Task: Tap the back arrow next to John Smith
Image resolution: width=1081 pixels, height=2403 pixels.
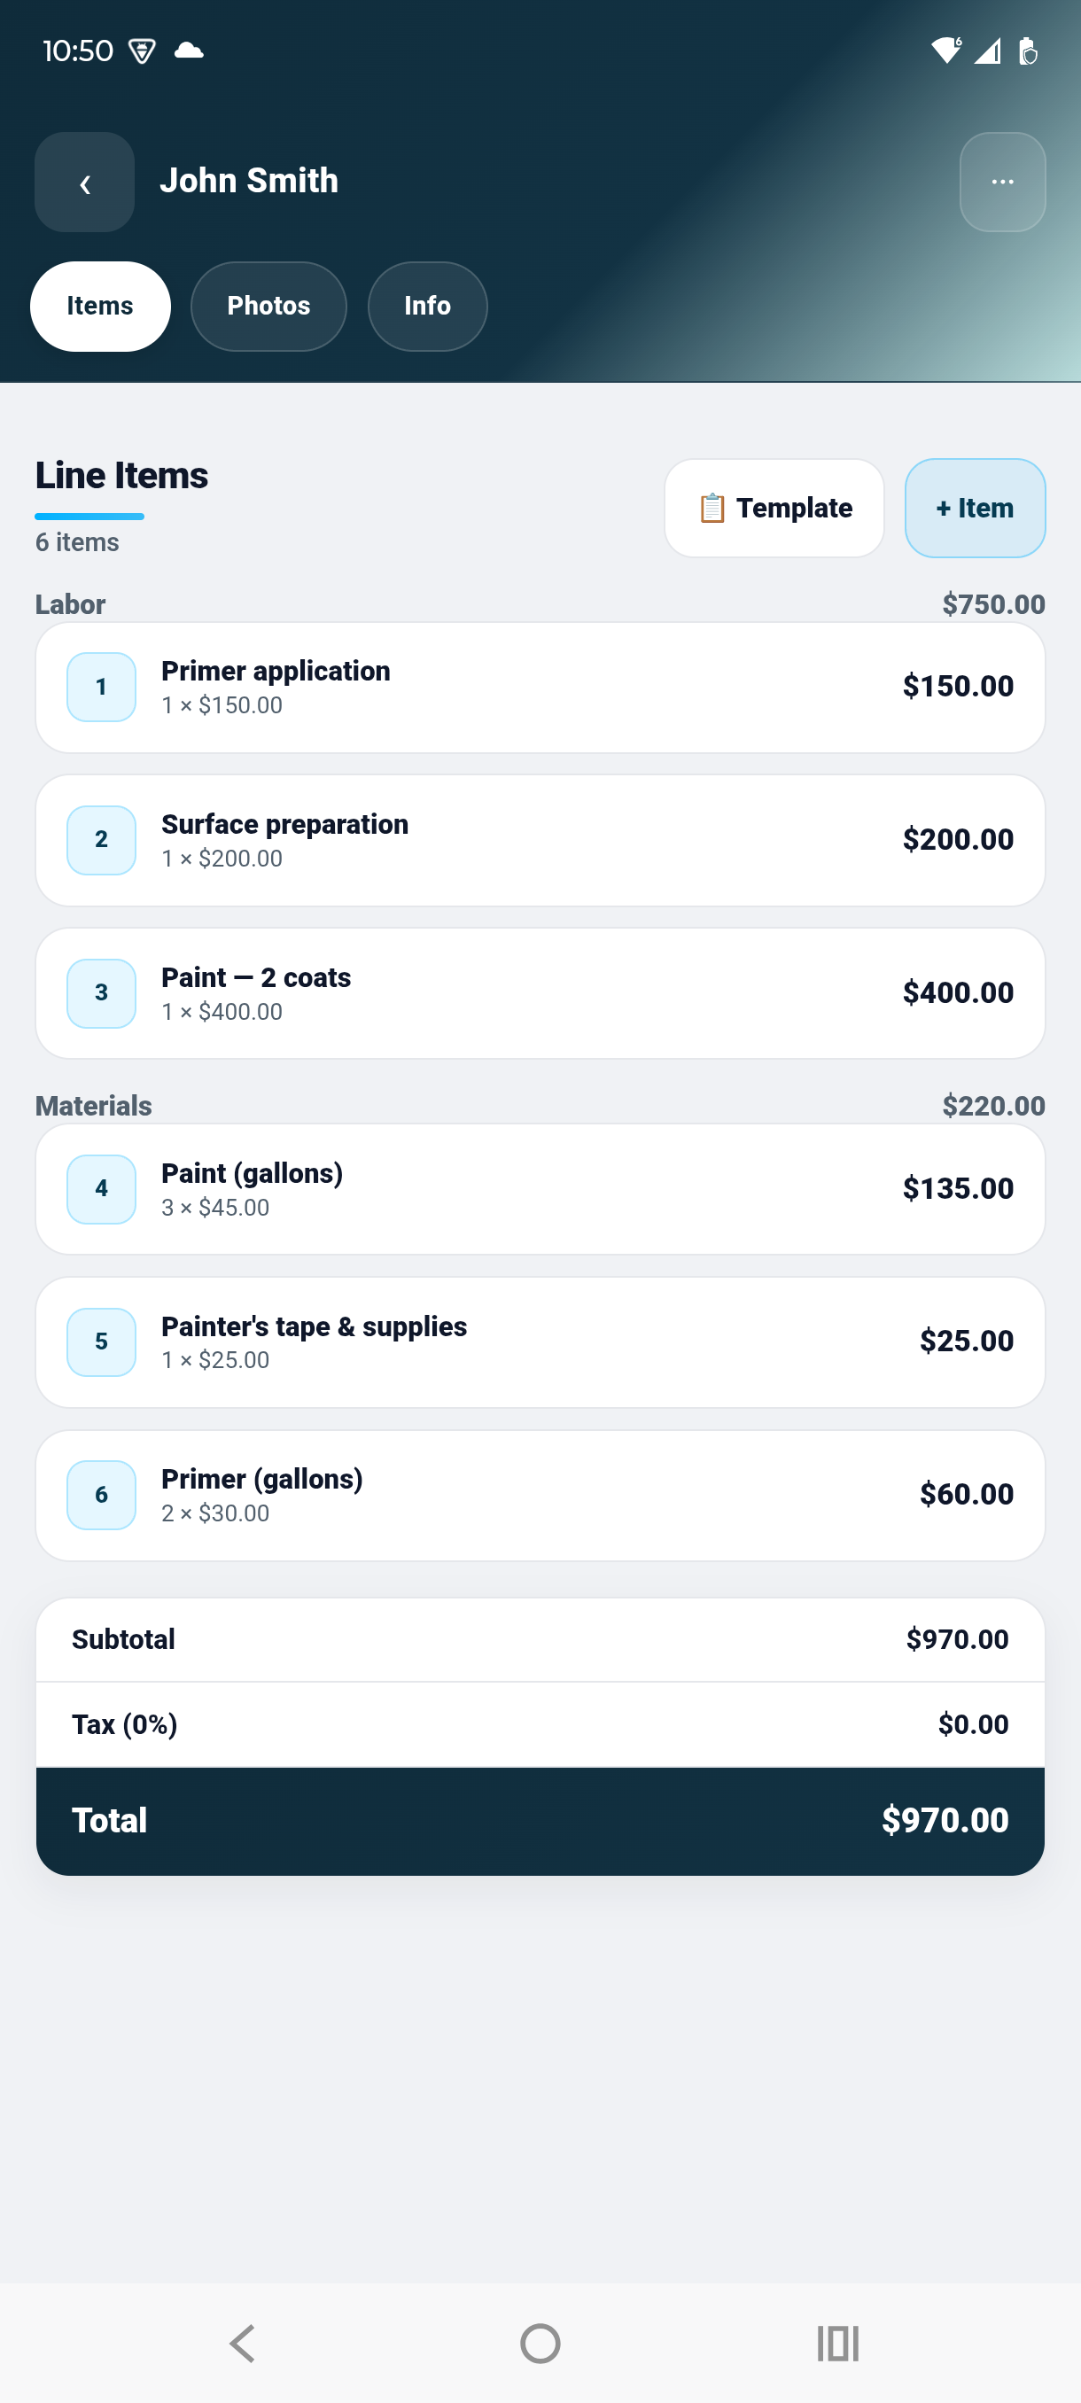Action: tap(84, 183)
